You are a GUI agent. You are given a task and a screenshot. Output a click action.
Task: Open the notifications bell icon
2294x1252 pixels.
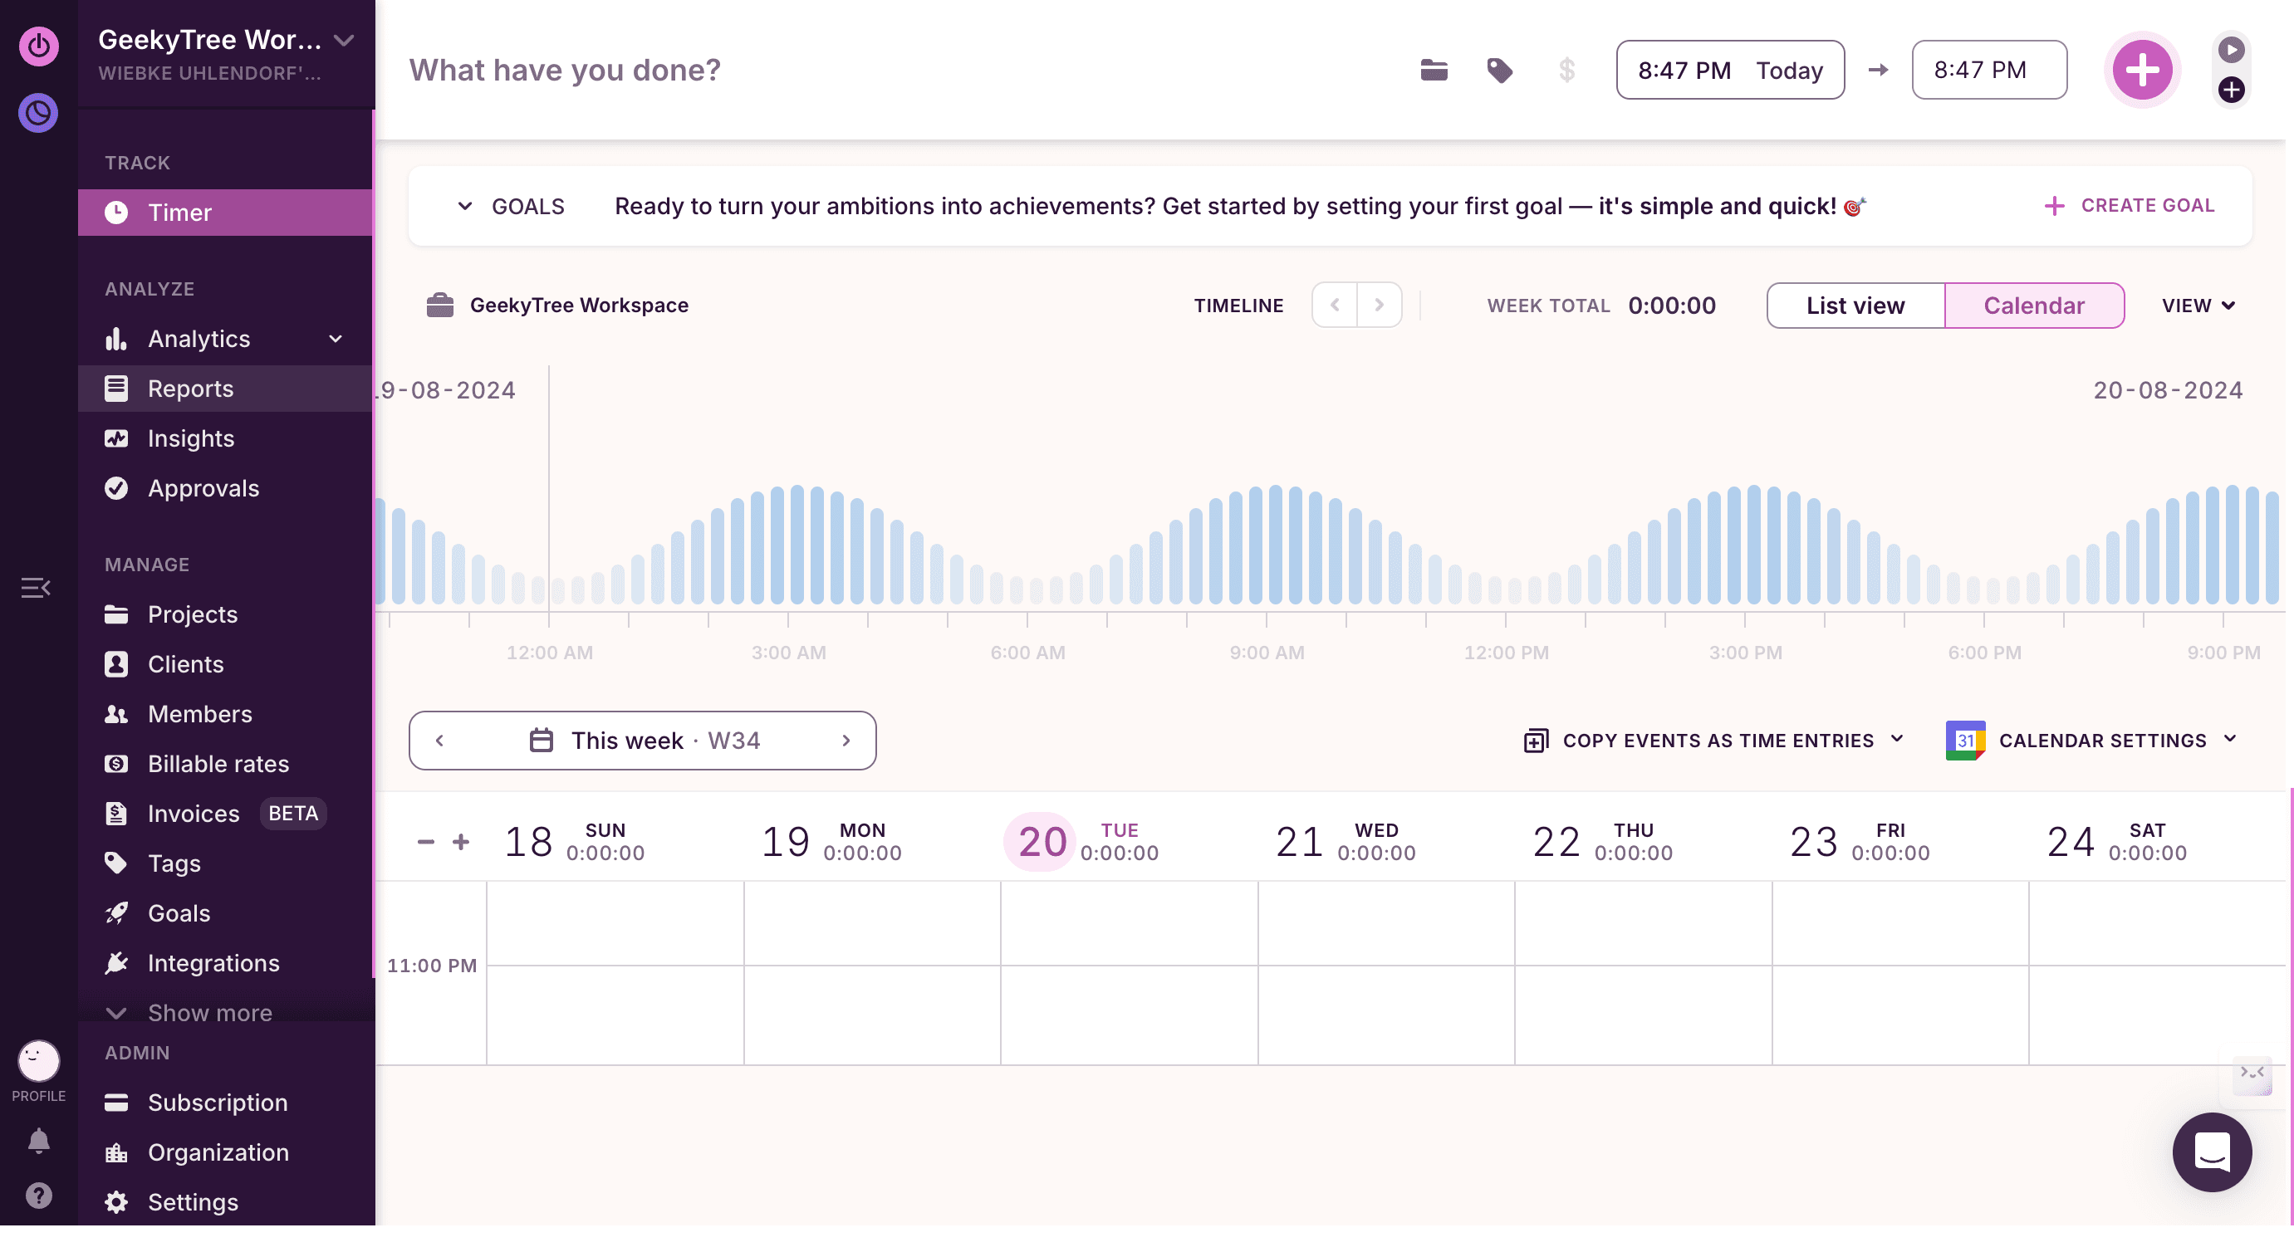pos(38,1141)
